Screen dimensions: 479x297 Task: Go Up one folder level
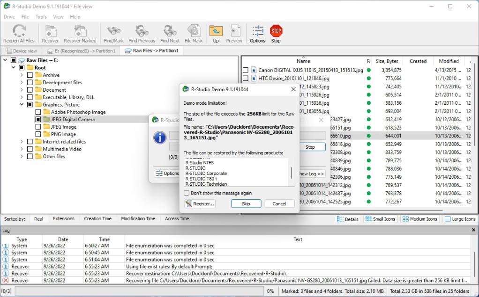[216, 34]
